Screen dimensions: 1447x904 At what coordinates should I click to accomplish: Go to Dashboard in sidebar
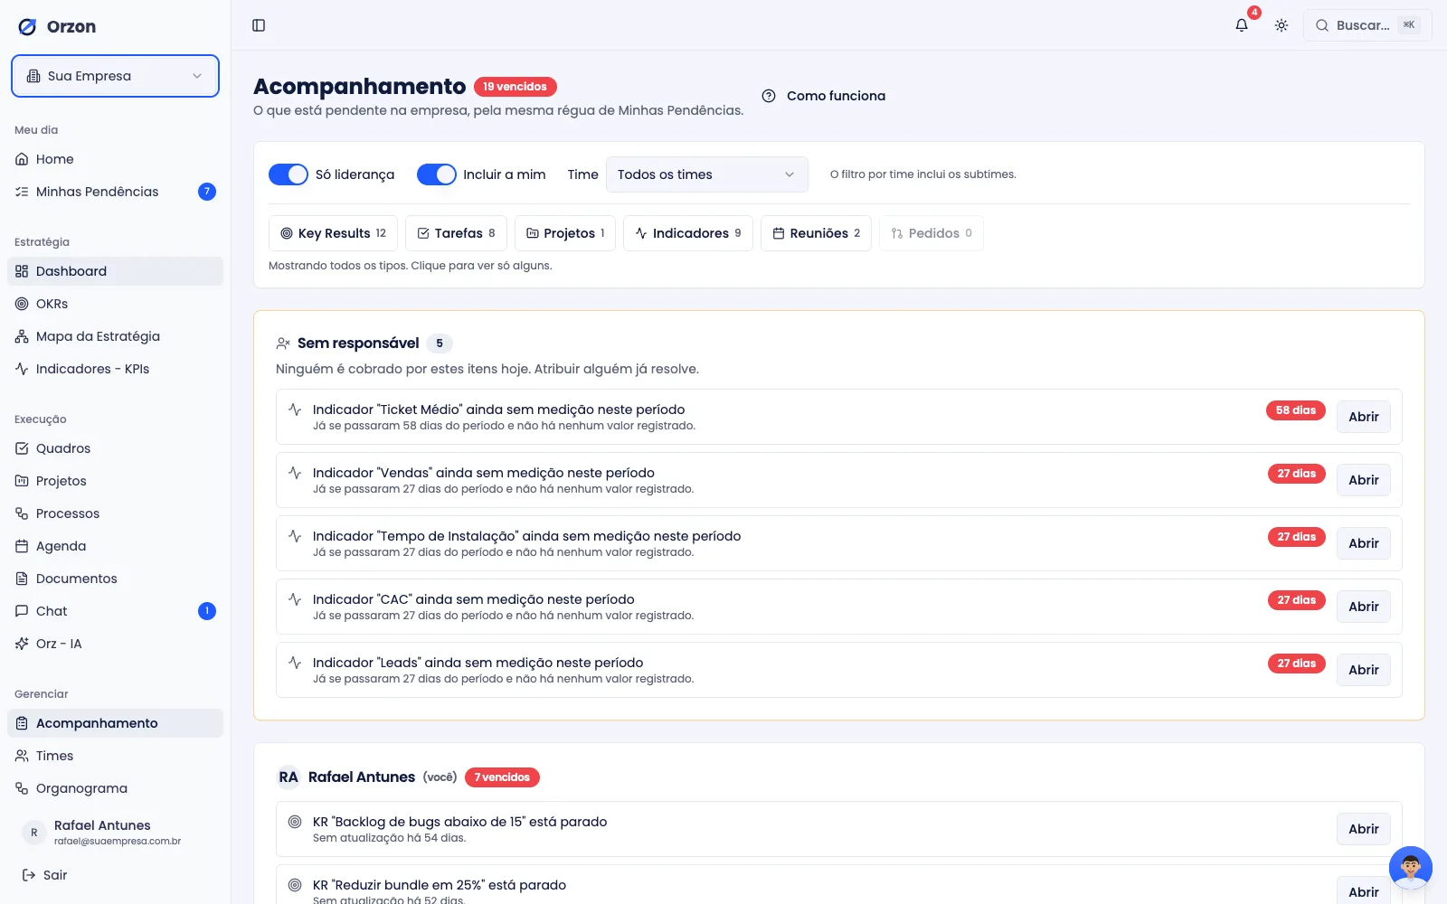pos(115,271)
